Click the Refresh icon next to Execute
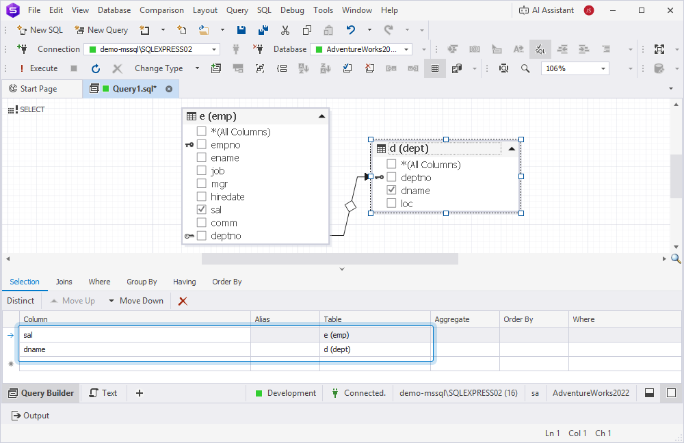 [96, 68]
